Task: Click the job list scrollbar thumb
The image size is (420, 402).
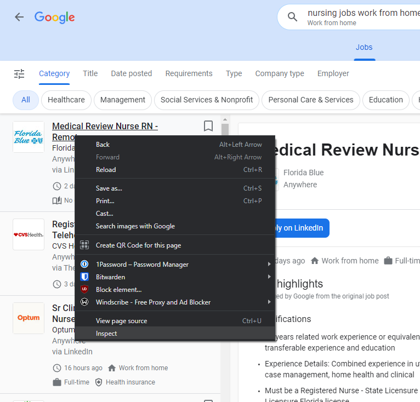Action: click(x=225, y=130)
